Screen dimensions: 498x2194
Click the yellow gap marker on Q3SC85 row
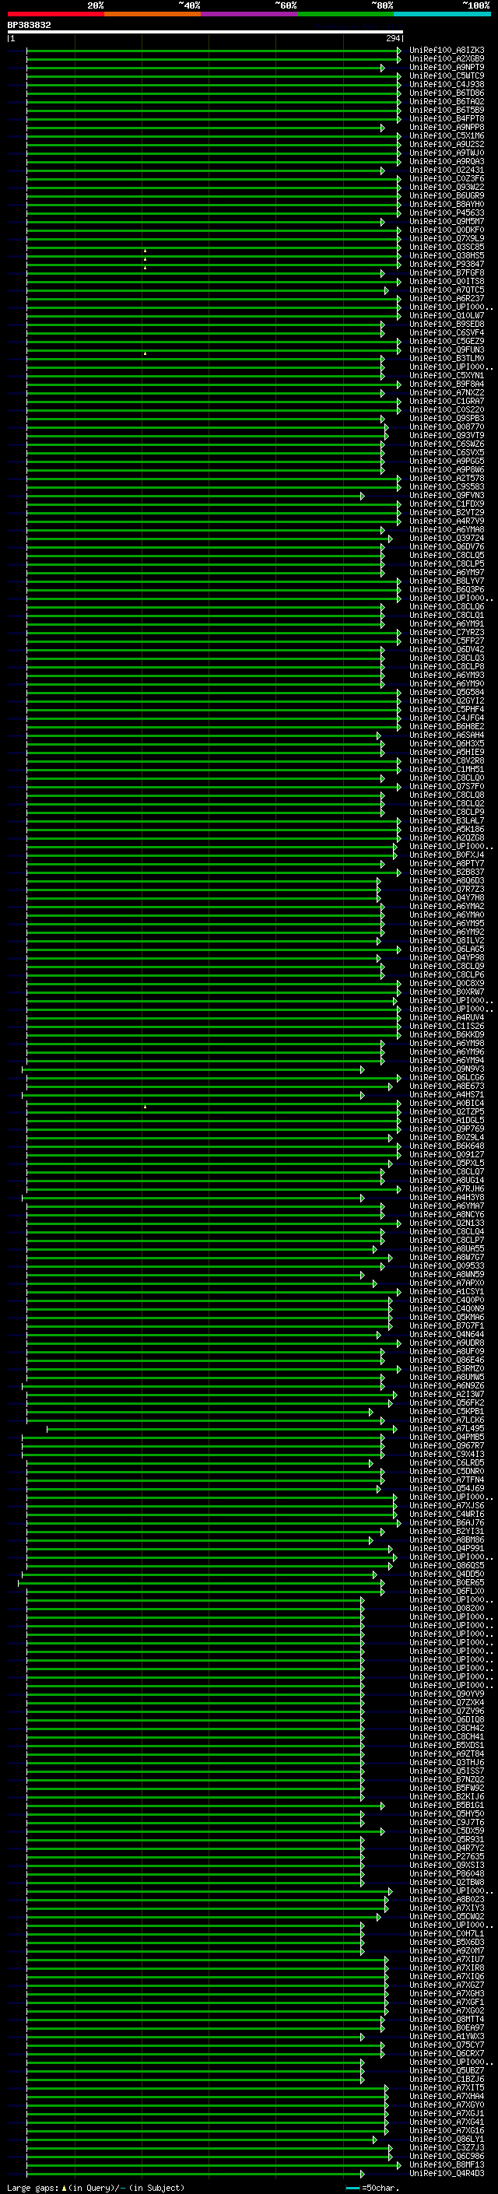145,251
